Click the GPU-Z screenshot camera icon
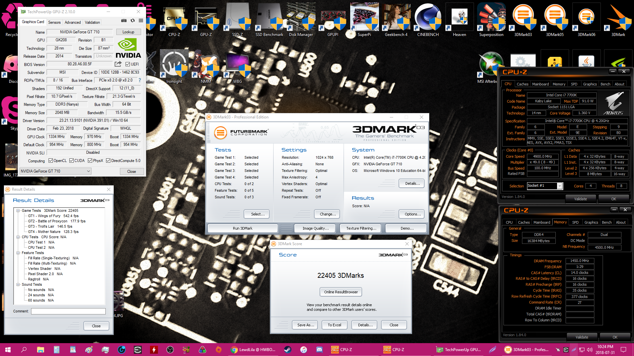This screenshot has width=634, height=356. [124, 21]
